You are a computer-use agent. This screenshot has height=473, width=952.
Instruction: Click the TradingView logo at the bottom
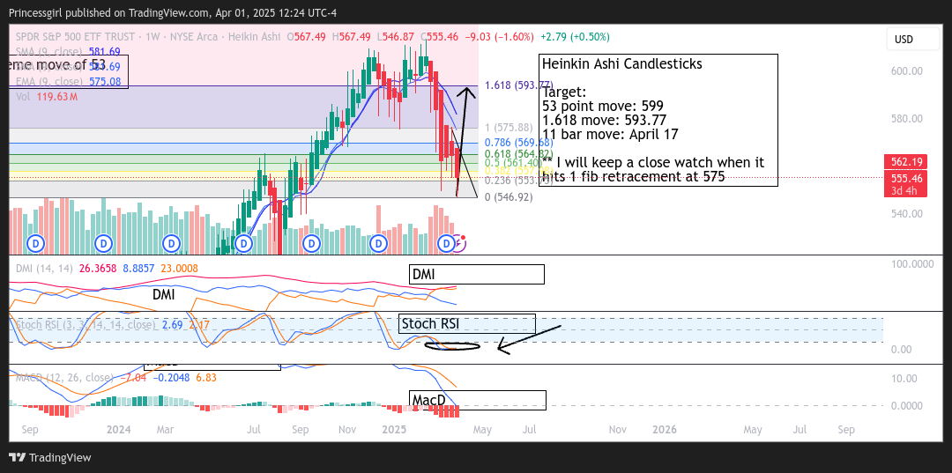[x=49, y=457]
